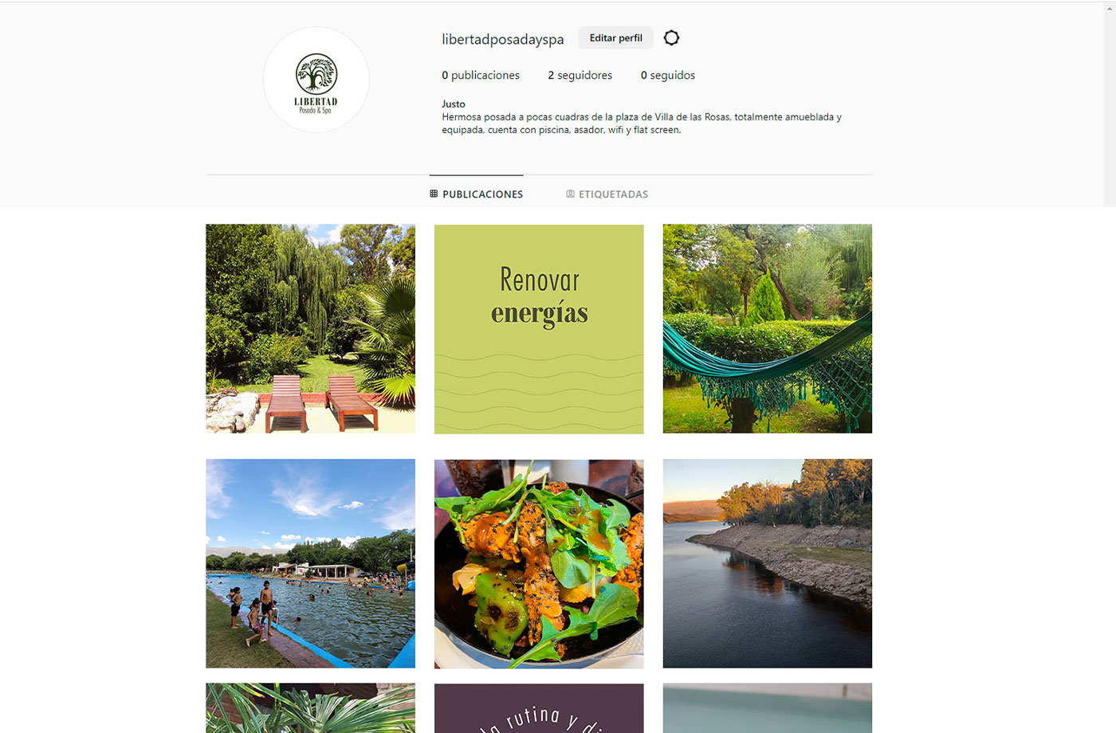The image size is (1116, 733).
Task: Click the Libertad Posada & Spa profile picture
Action: pyautogui.click(x=316, y=80)
